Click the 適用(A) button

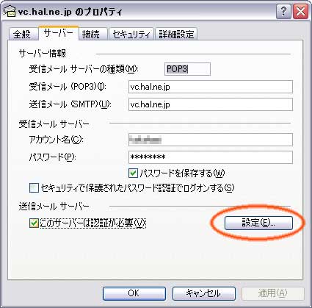(x=273, y=293)
